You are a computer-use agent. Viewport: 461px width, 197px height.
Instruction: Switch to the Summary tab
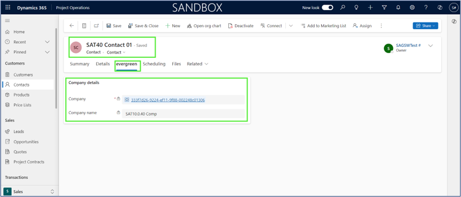79,63
